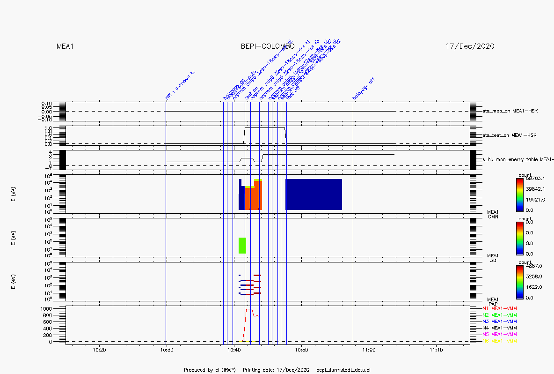554x374 pixels.
Task: Click the 11:10 time axis label
Action: click(x=436, y=350)
